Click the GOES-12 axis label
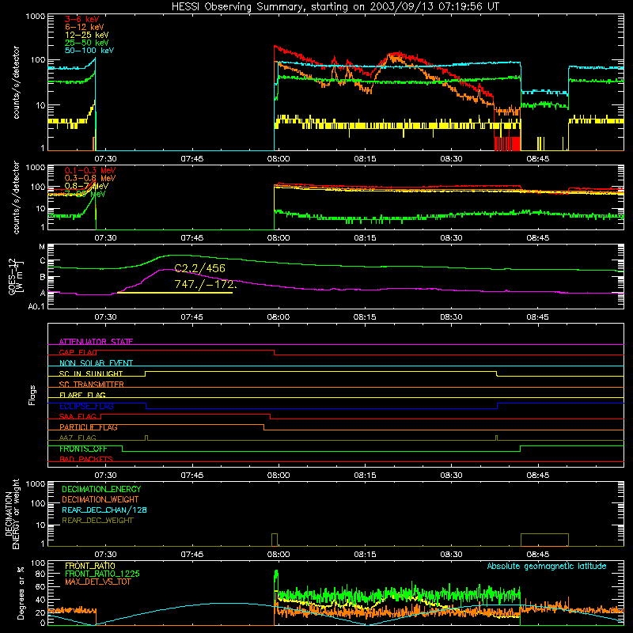The image size is (633, 633). [x=15, y=276]
